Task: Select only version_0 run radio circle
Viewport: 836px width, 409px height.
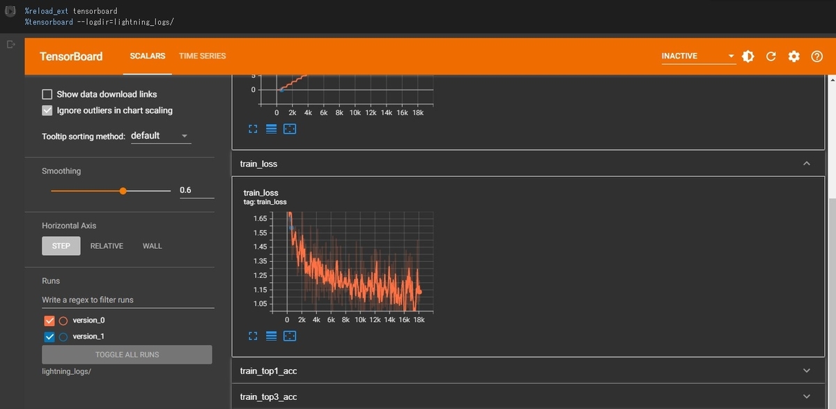Action: [x=63, y=321]
